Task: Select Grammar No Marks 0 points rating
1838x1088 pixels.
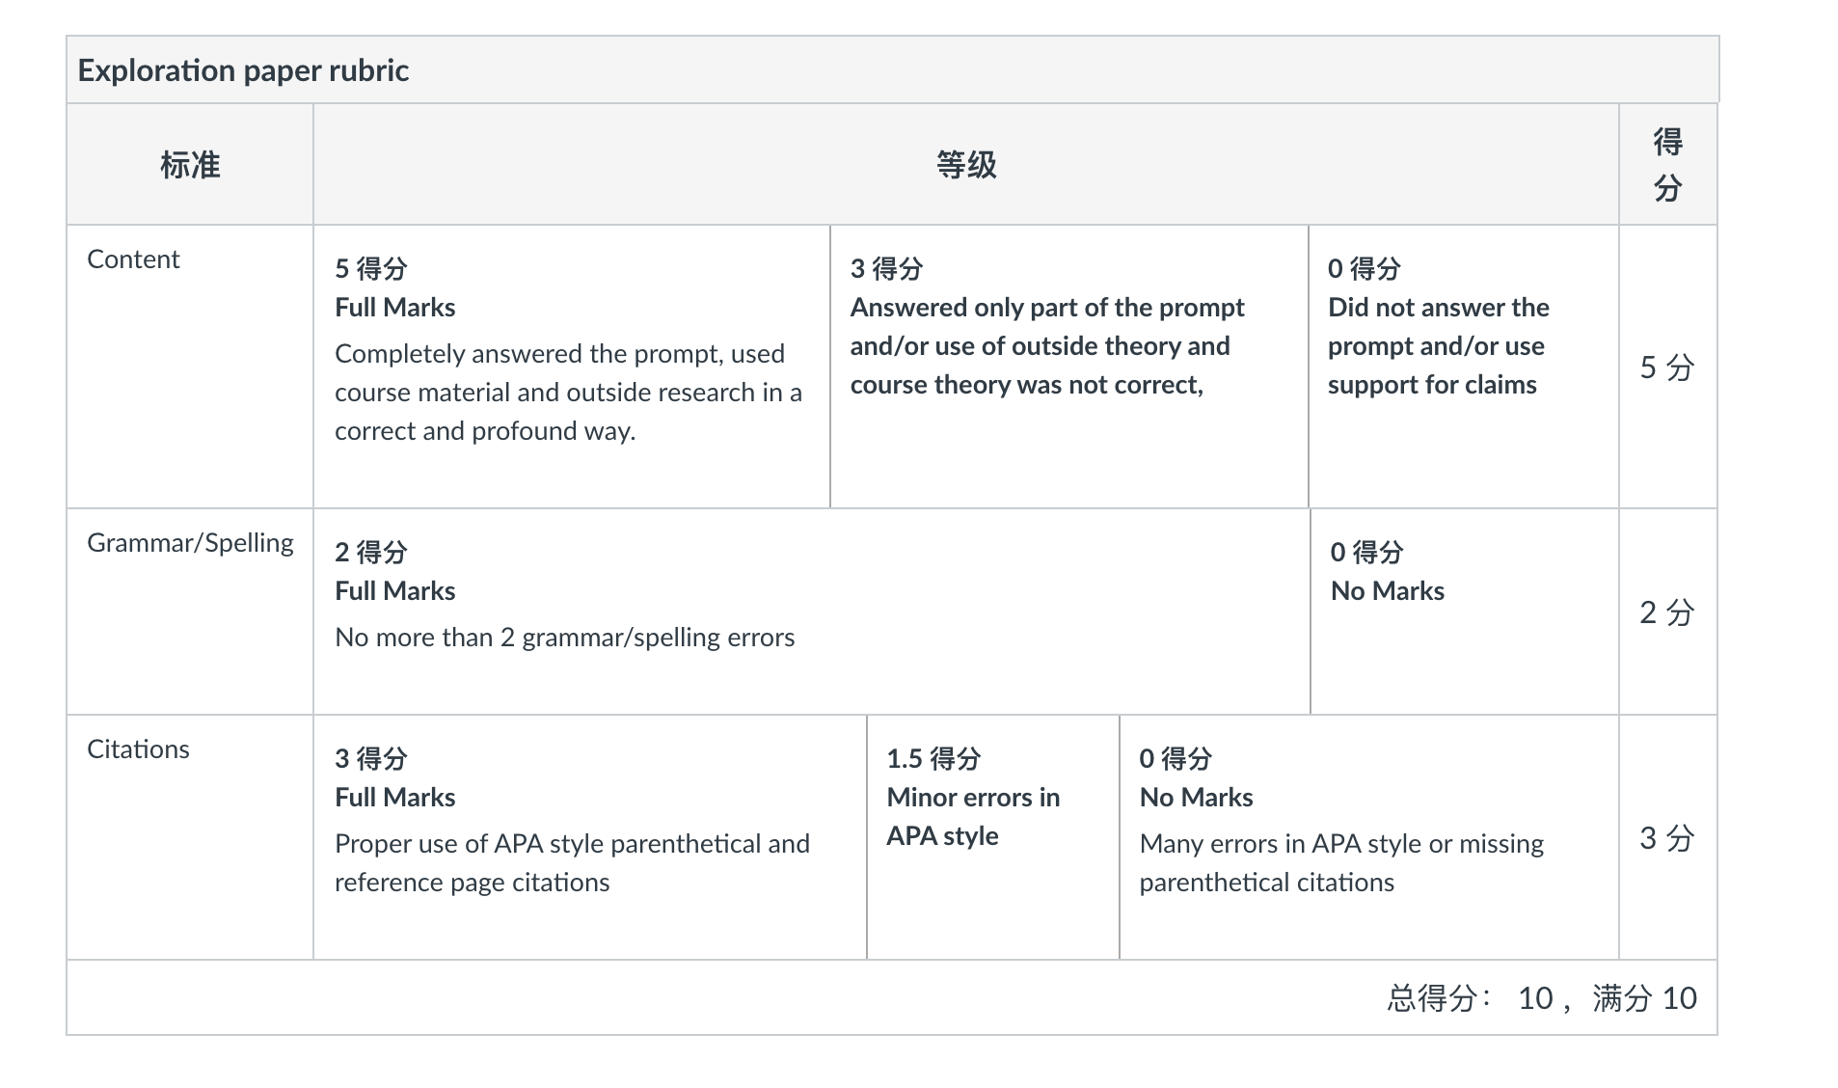Action: pos(1464,612)
